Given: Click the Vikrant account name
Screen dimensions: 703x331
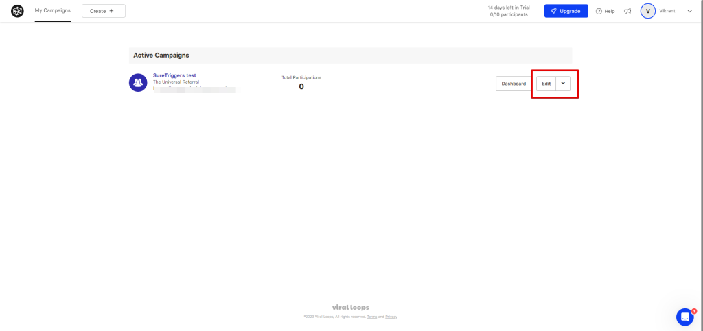Looking at the screenshot, I should point(668,11).
